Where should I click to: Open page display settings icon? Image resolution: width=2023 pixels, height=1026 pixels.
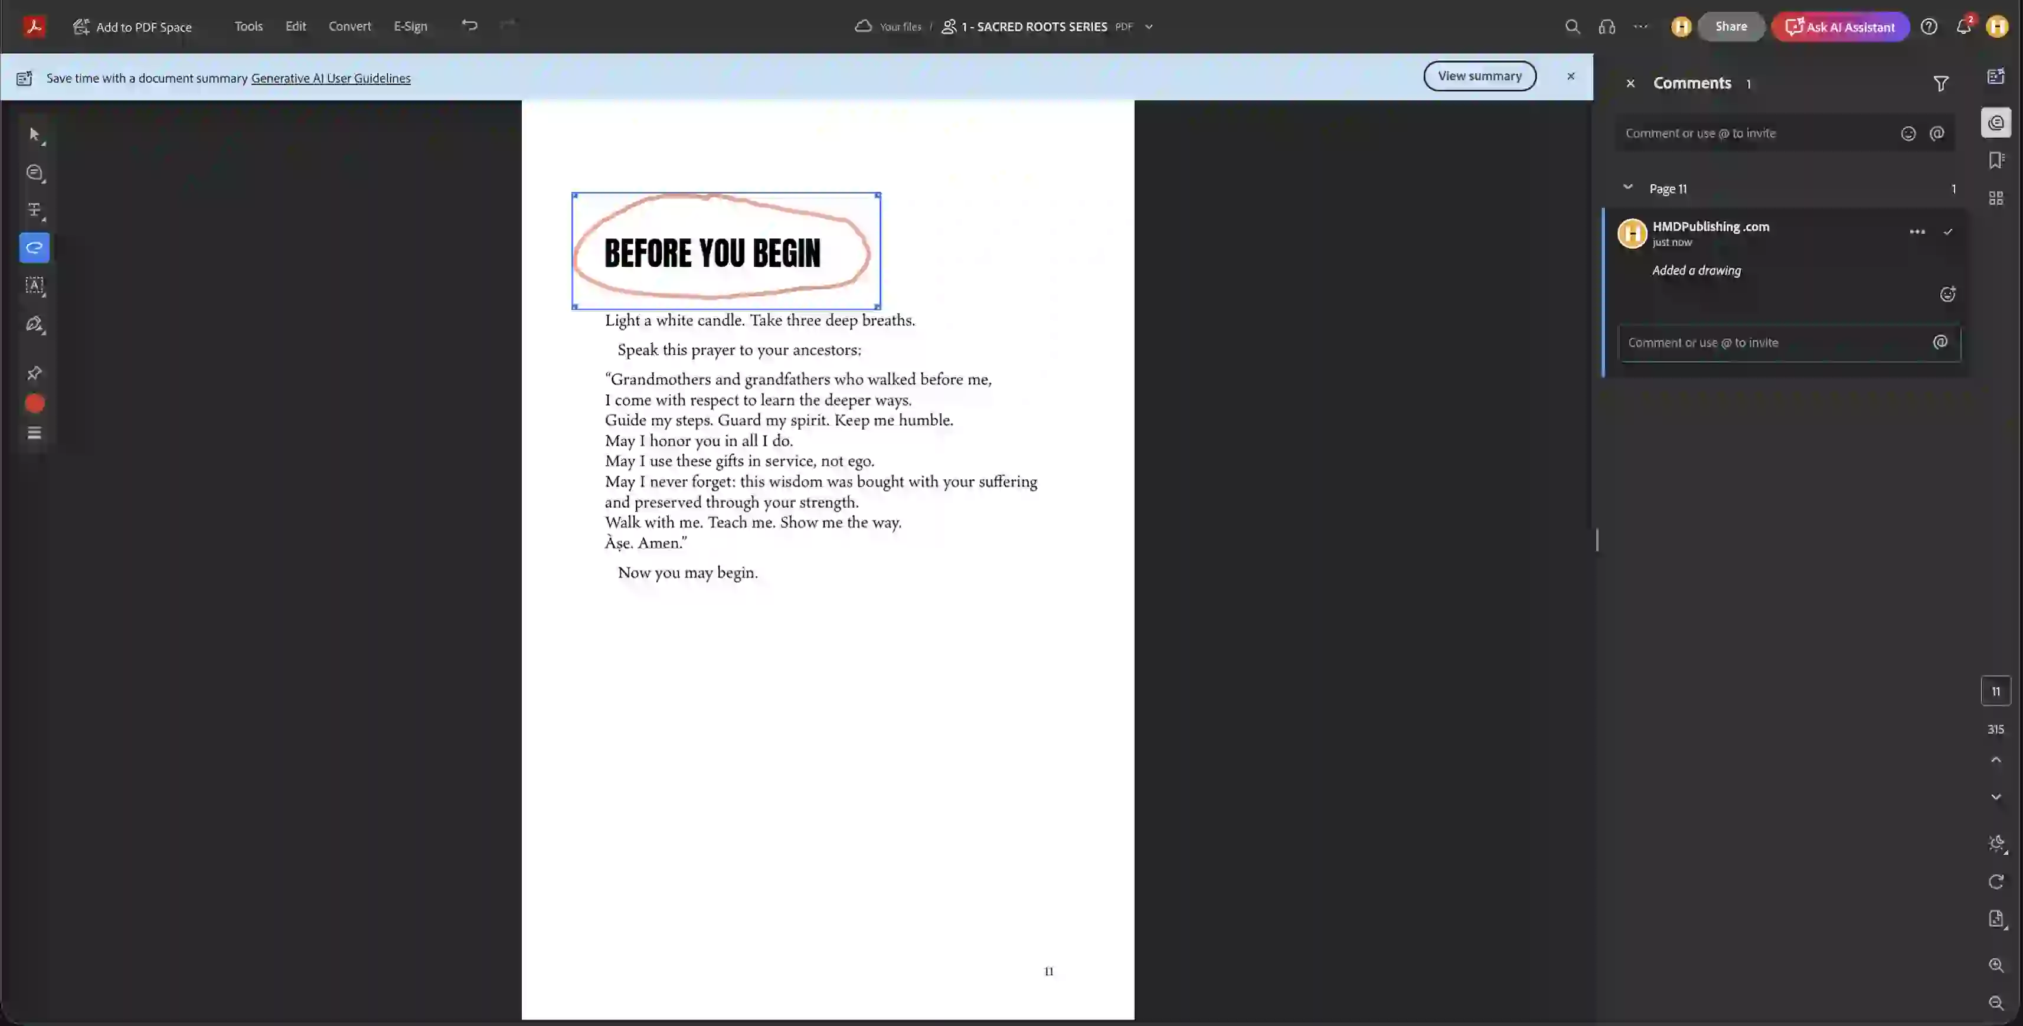(x=1996, y=920)
